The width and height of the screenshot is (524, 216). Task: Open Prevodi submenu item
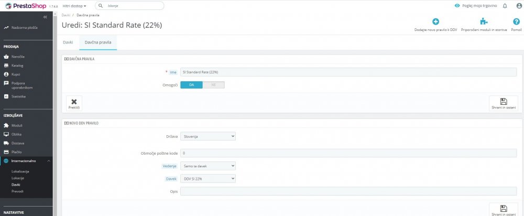pyautogui.click(x=17, y=191)
